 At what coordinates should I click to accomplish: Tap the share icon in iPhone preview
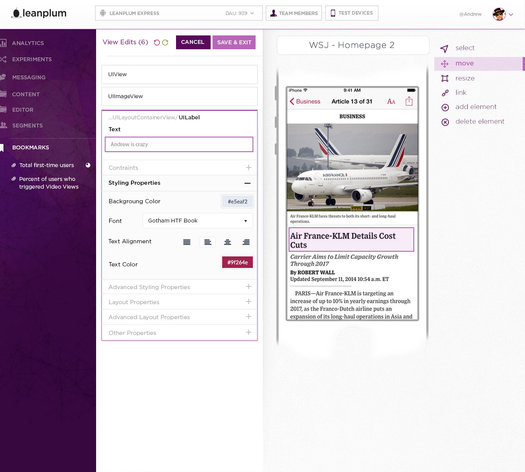click(x=409, y=101)
